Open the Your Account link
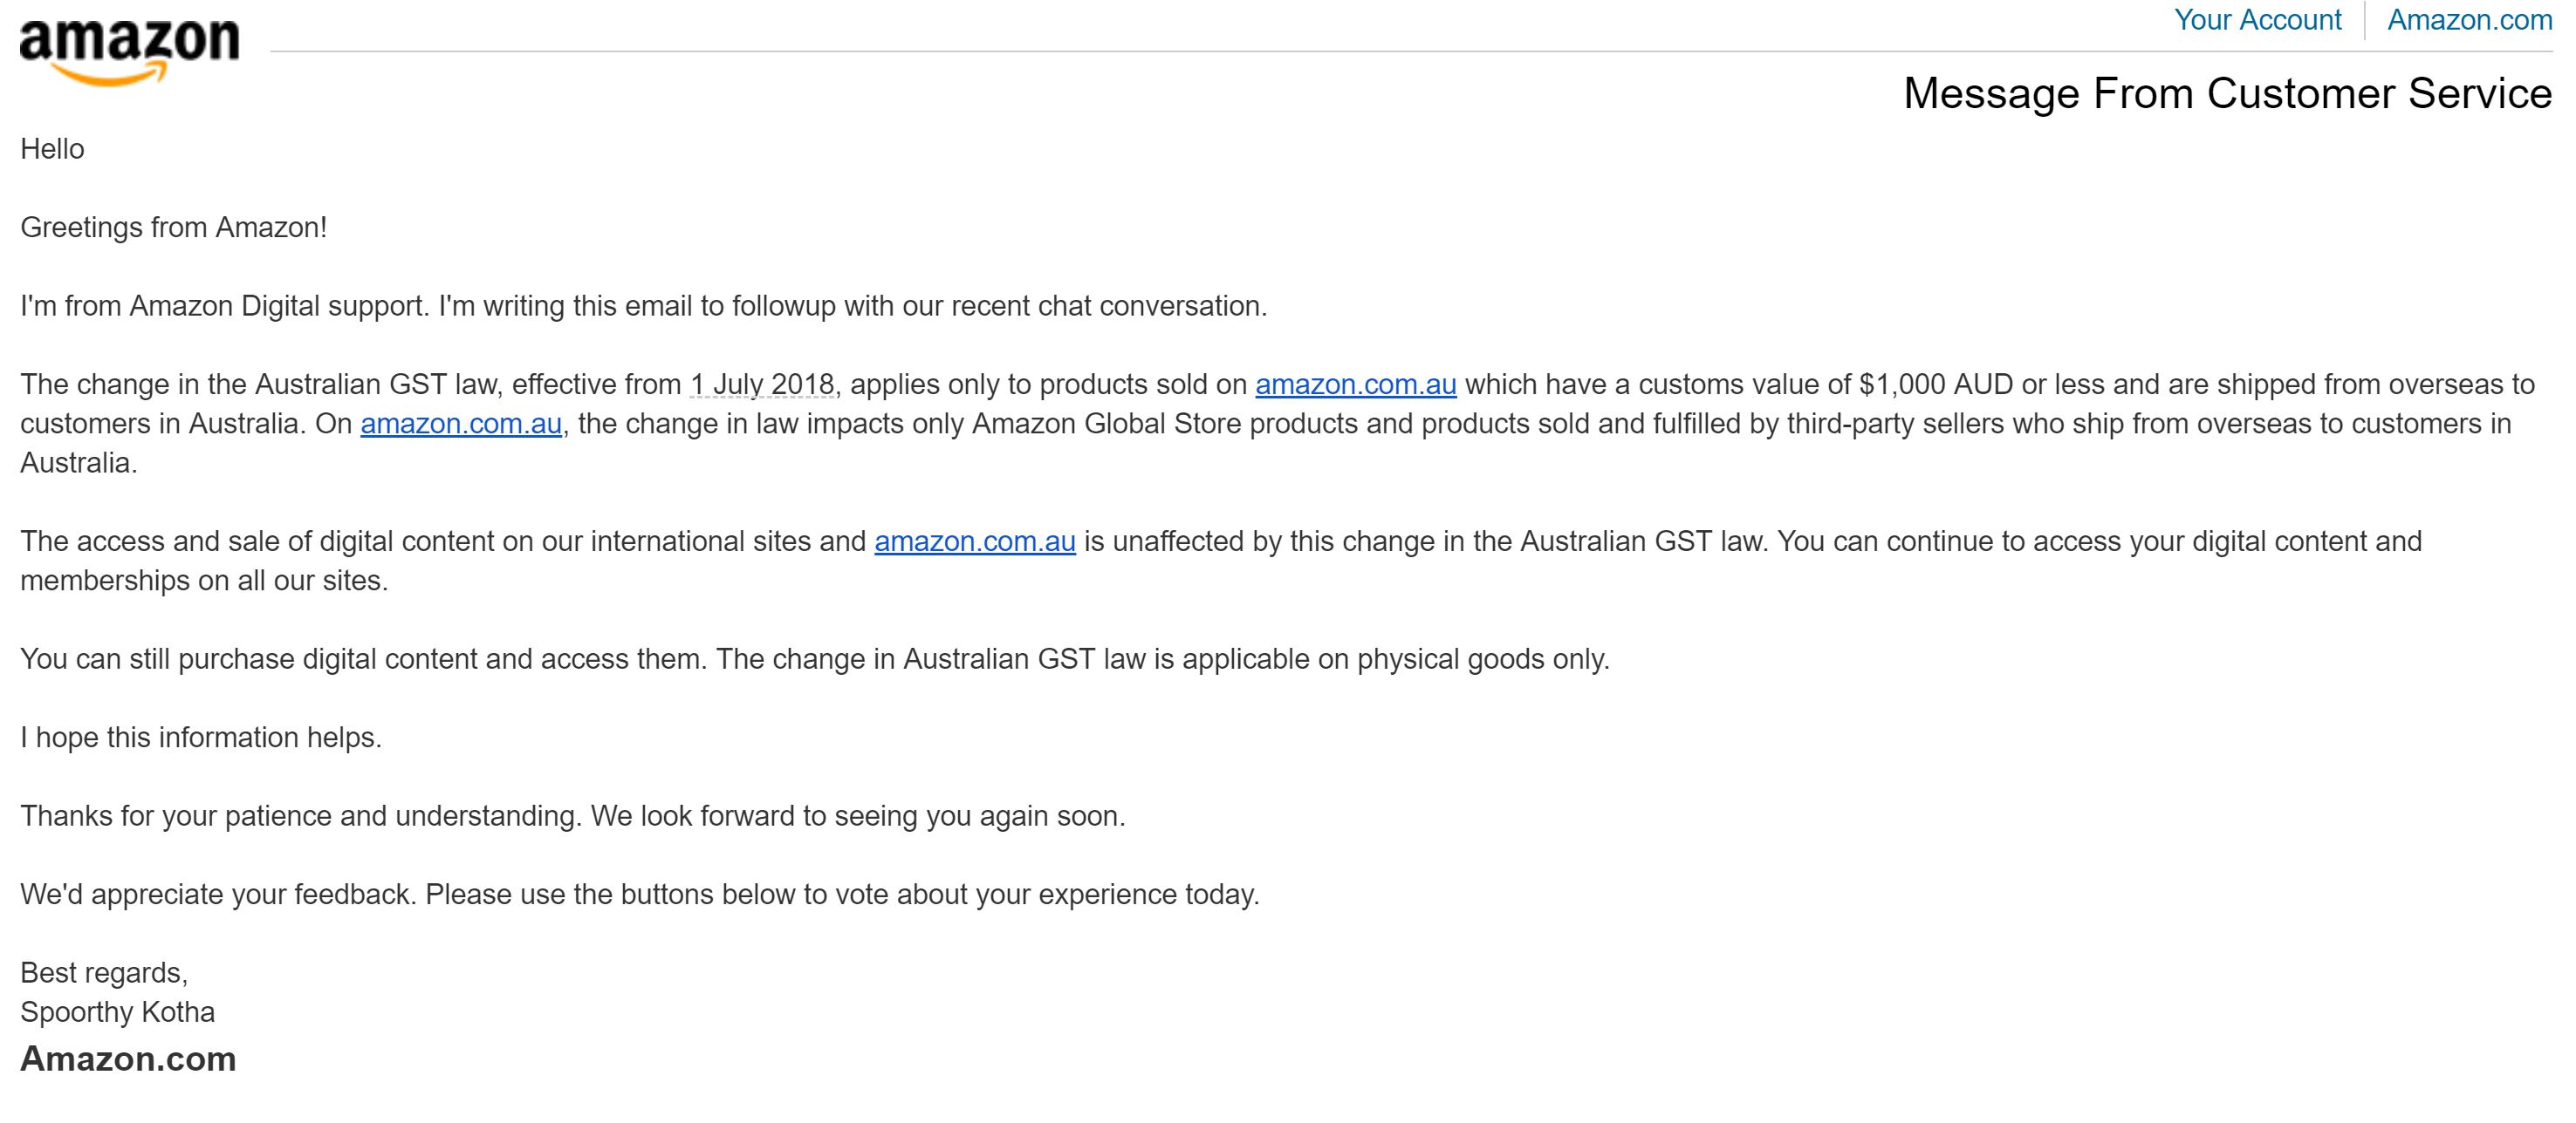 2257,20
